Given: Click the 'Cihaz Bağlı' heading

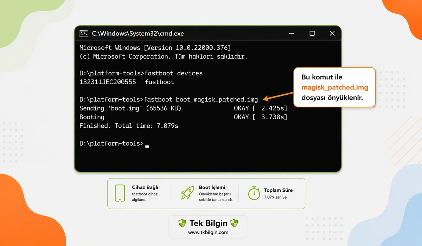Looking at the screenshot, I should point(145,187).
